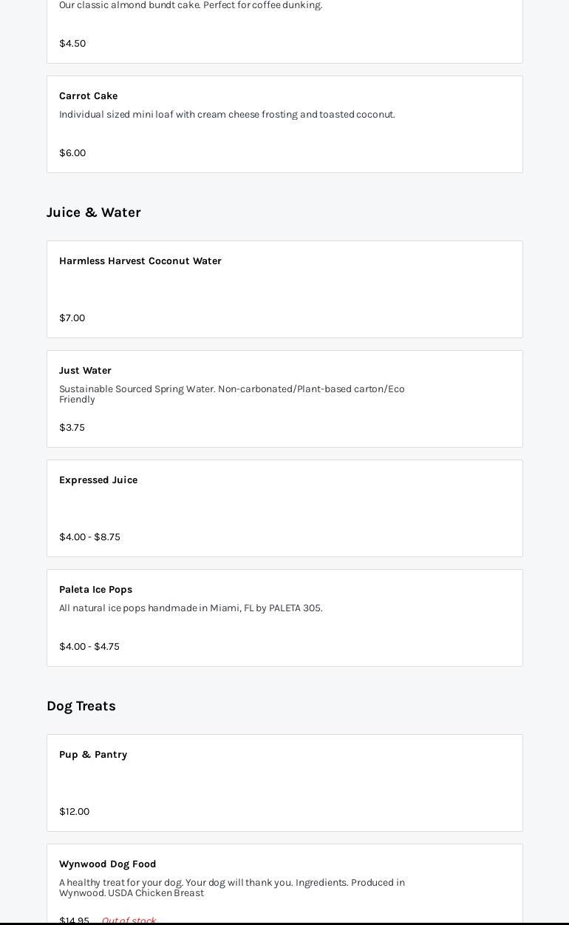Click the $3.75 Just Water price
Screen dimensions: 569x925
(x=72, y=428)
